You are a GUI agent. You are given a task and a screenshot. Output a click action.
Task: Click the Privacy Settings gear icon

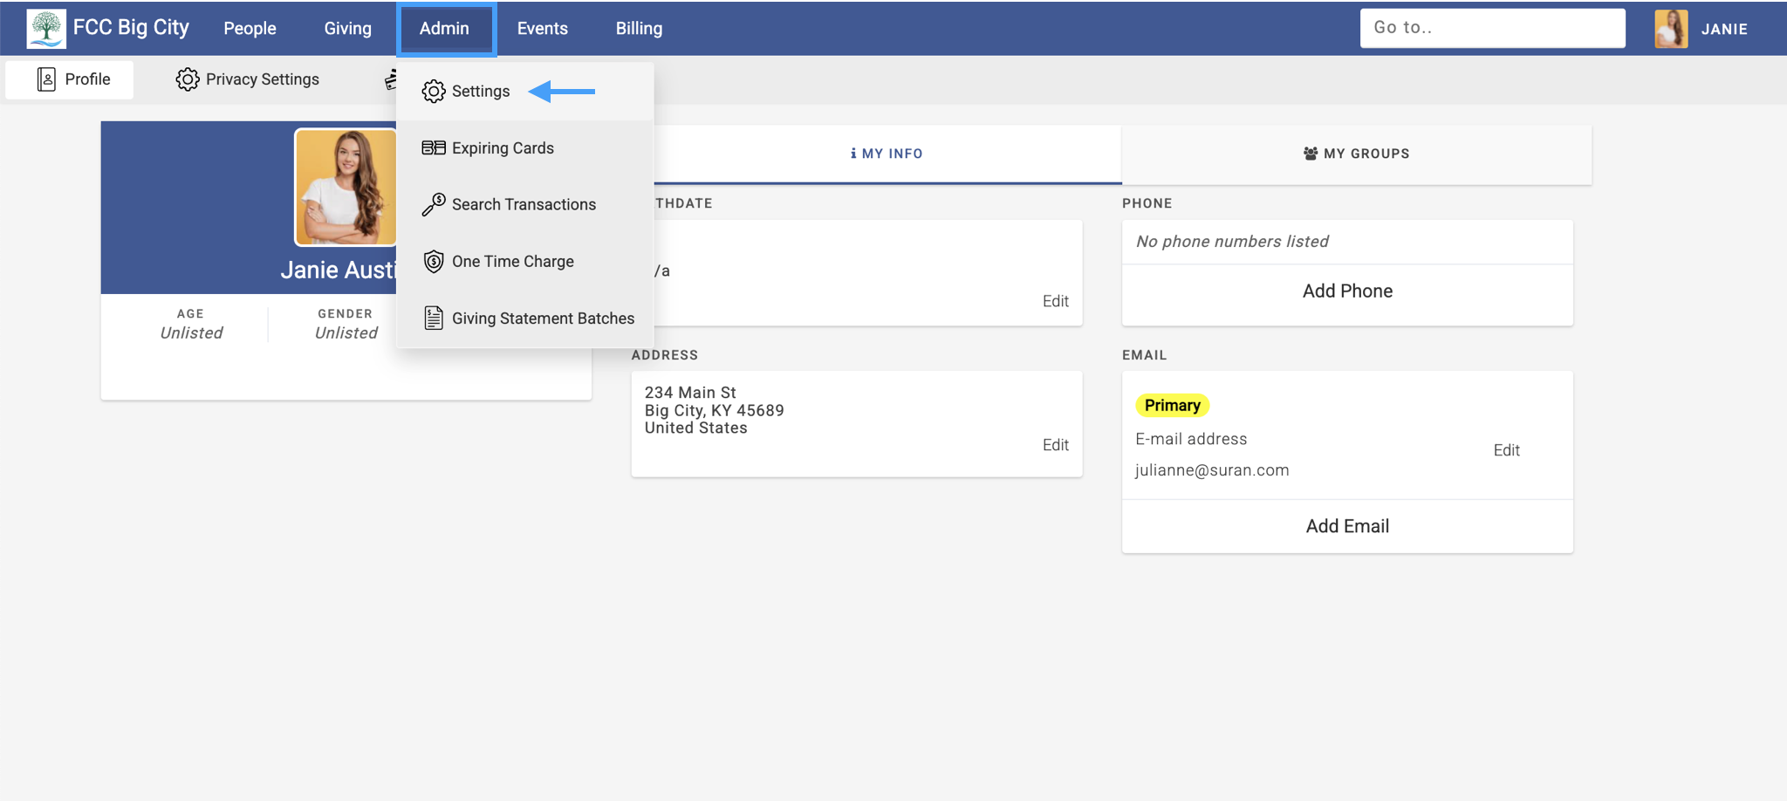tap(188, 79)
